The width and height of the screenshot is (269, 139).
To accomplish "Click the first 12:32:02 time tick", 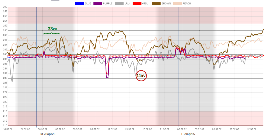I will [x=112, y=129].
